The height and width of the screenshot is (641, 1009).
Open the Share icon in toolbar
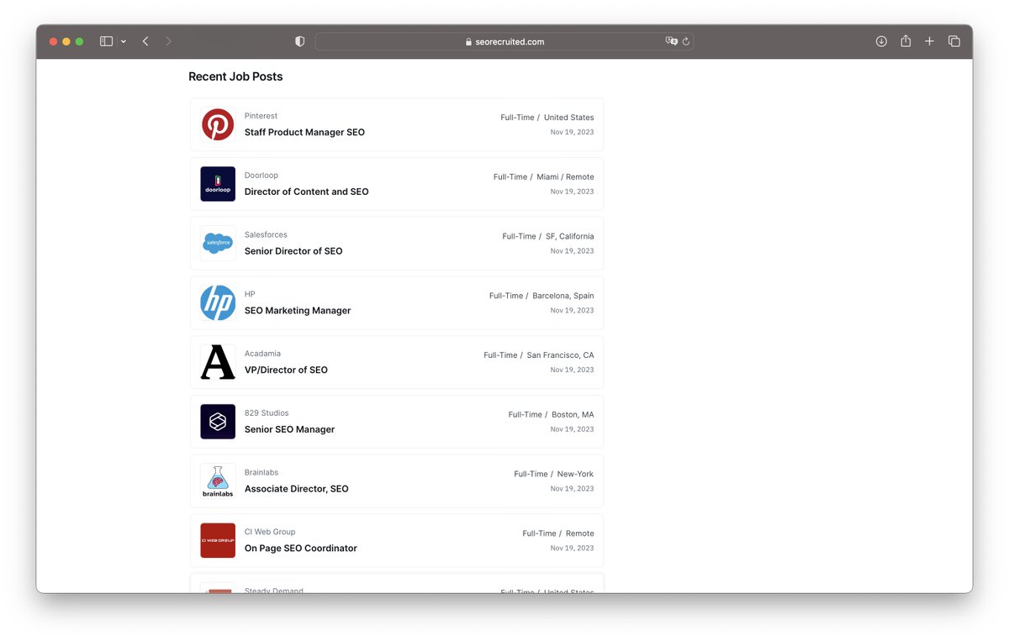906,41
